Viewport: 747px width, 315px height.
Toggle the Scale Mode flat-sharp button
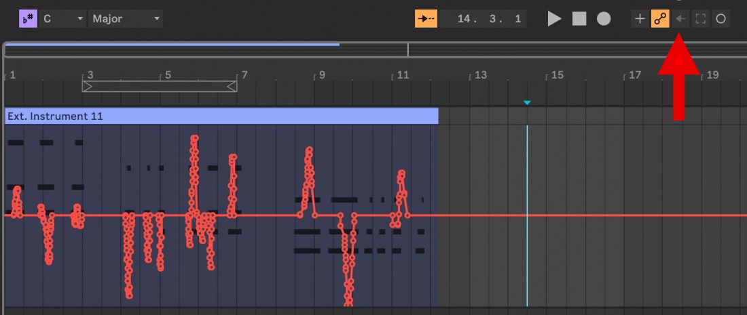28,18
